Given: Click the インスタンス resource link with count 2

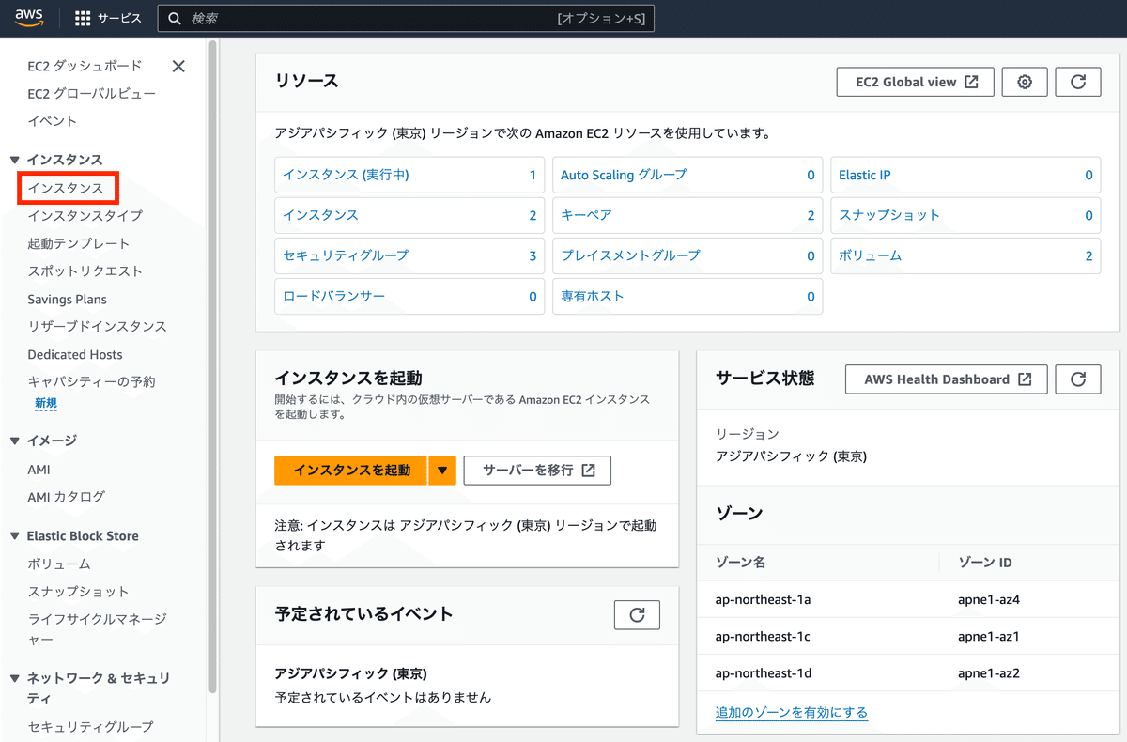Looking at the screenshot, I should 320,215.
